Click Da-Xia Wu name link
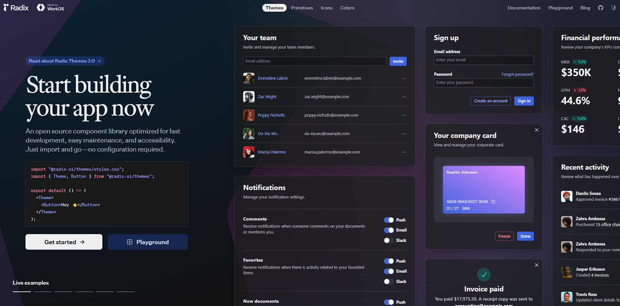The image size is (620, 306). pos(267,133)
